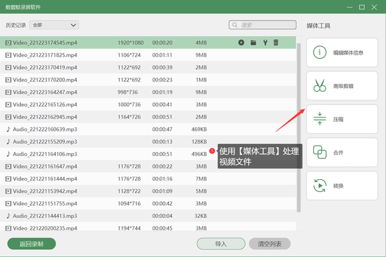Select the Video_221223170200.mp4 row
The height and width of the screenshot is (257, 386).
click(x=148, y=80)
